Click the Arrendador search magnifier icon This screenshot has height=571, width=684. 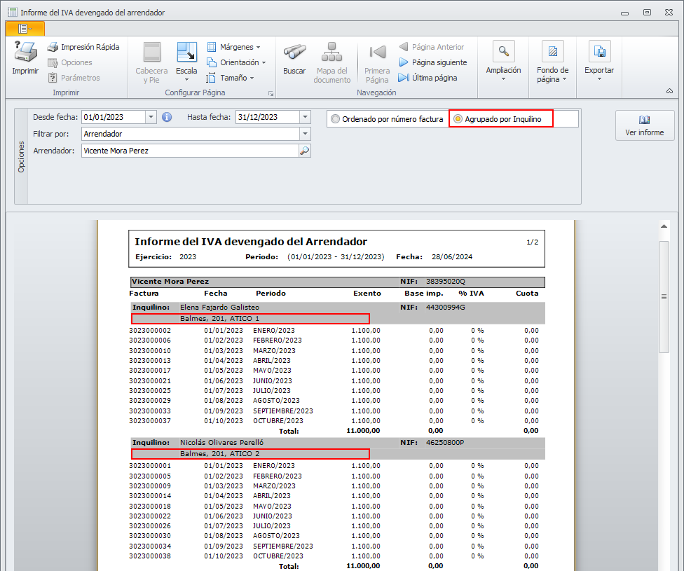coord(304,150)
